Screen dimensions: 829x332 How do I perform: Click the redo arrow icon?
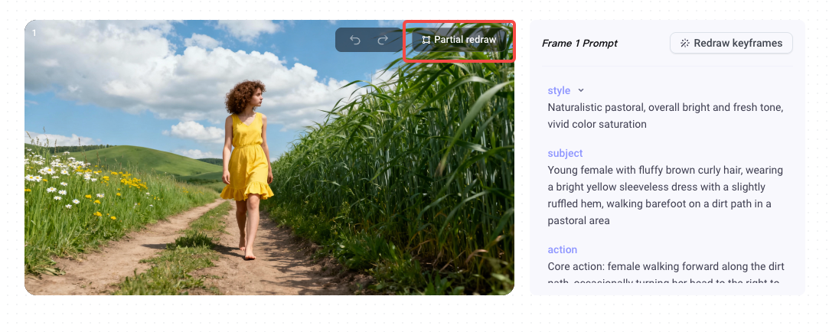coord(383,41)
